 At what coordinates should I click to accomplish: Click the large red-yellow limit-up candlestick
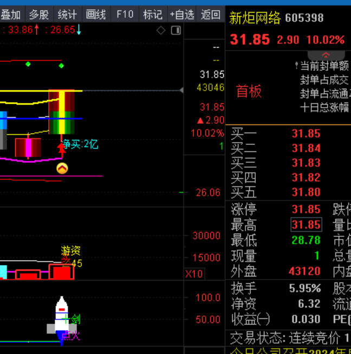[62, 112]
